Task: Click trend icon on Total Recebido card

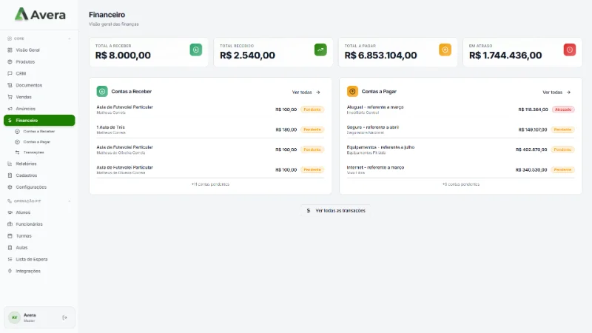Action: pos(320,50)
